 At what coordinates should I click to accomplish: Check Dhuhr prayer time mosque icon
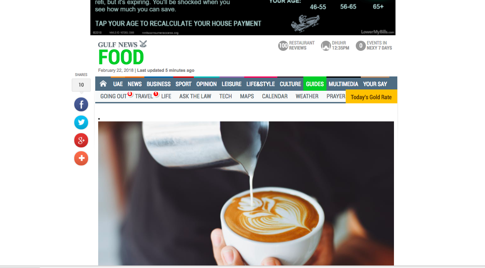pyautogui.click(x=326, y=46)
